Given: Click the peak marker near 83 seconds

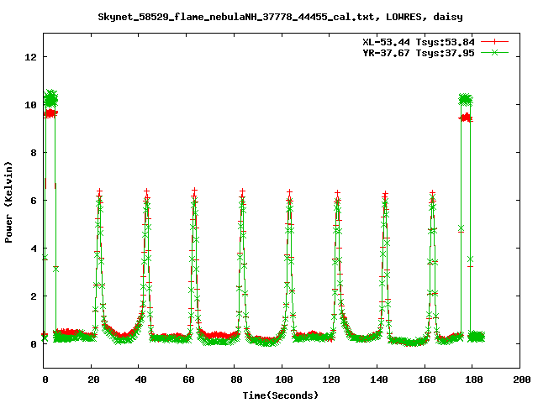Looking at the screenshot, I should (x=243, y=191).
